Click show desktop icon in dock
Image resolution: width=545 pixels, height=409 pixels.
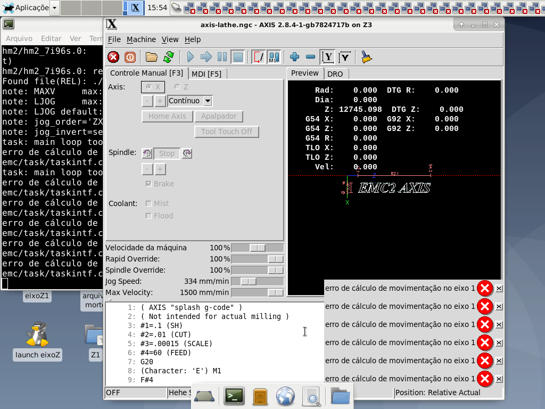pyautogui.click(x=205, y=396)
